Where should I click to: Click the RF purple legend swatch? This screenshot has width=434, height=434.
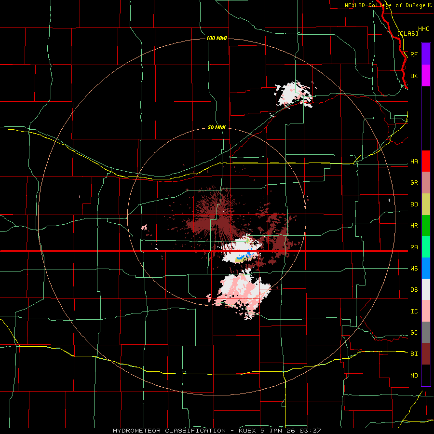[x=426, y=54]
